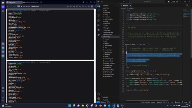This screenshot has height=108, width=192.
Task: Click the VS Code horizontal editor scrollbar
Action: click(147, 100)
